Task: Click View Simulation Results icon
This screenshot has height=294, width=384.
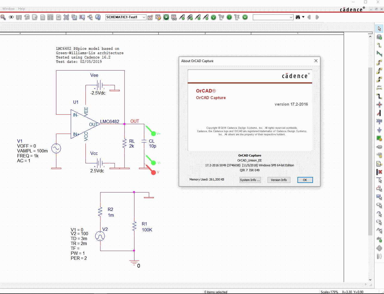Action: (x=174, y=17)
